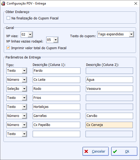This screenshot has height=160, width=140.
Task: Open the Número dropdown next to Garrafas
Action: tap(24, 116)
